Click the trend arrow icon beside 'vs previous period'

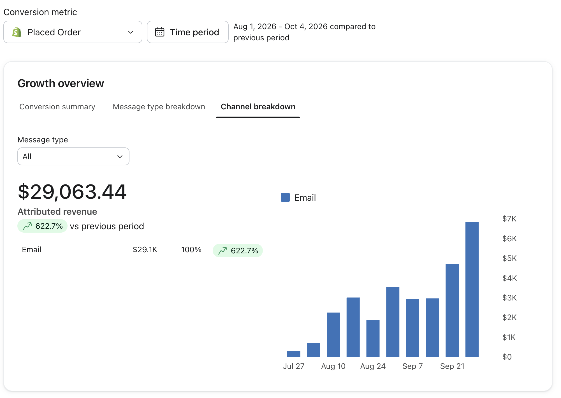[27, 226]
